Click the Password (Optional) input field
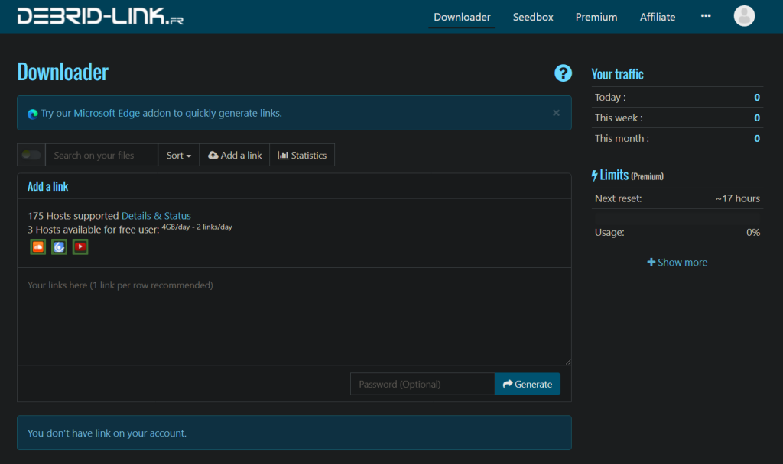 click(x=422, y=384)
